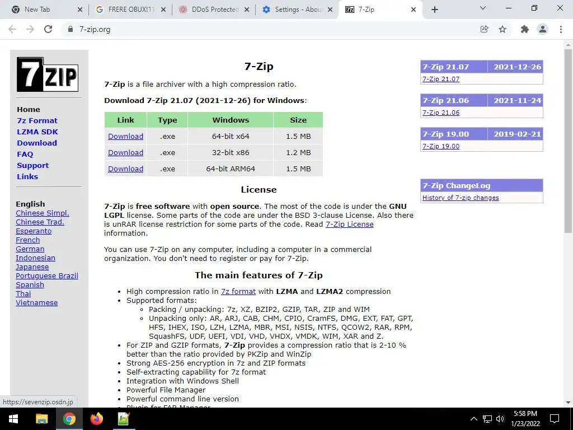Open Chrome three-dot menu

click(561, 29)
